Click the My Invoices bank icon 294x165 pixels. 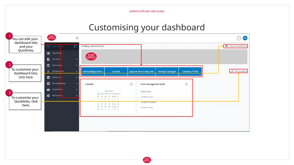click(48, 65)
